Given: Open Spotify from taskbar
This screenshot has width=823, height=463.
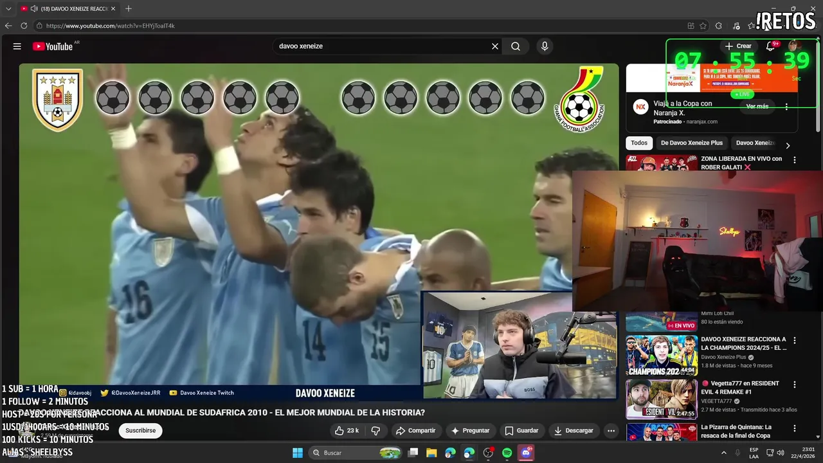Looking at the screenshot, I should [507, 453].
